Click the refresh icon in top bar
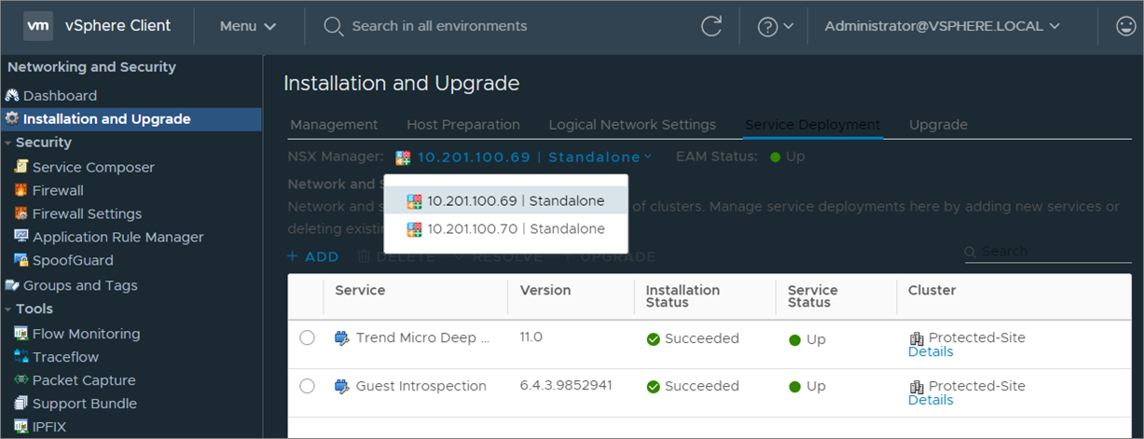The width and height of the screenshot is (1144, 439). coord(711,26)
